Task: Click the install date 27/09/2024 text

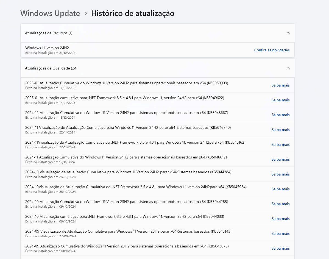Action: click(68, 236)
